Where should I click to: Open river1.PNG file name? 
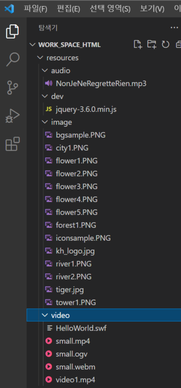pyautogui.click(x=74, y=264)
